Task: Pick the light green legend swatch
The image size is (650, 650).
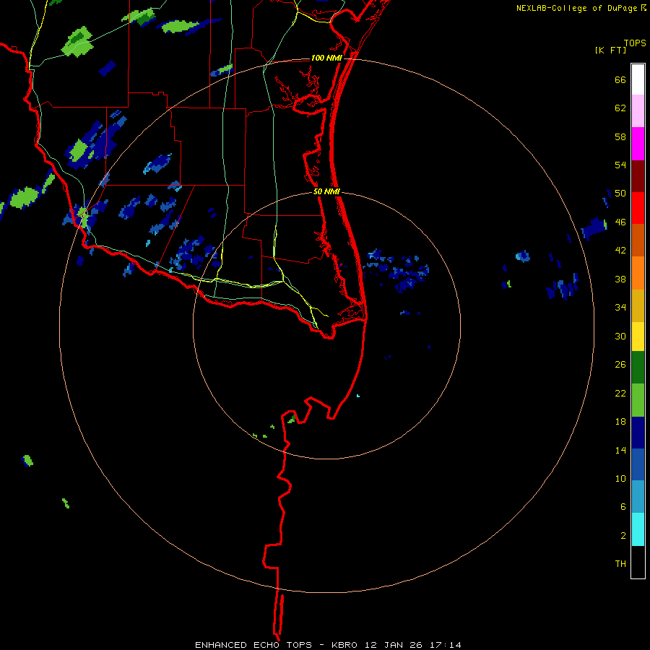Action: 638,400
